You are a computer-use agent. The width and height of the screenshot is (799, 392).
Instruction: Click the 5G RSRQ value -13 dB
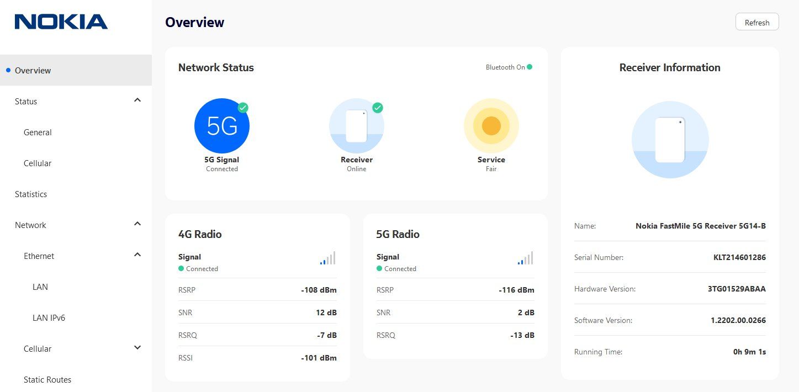[x=521, y=335]
